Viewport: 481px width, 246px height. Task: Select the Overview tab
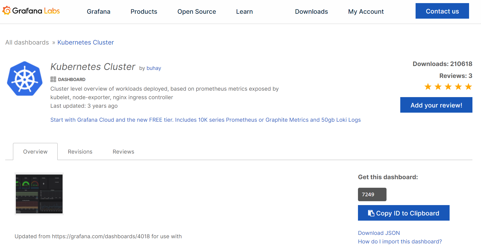35,151
